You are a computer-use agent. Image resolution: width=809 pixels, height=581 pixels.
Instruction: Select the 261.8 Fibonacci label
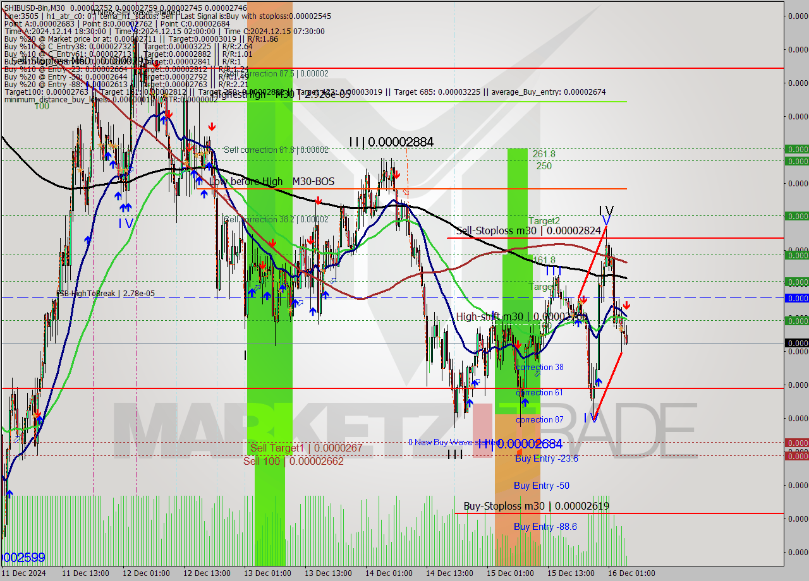(x=544, y=154)
